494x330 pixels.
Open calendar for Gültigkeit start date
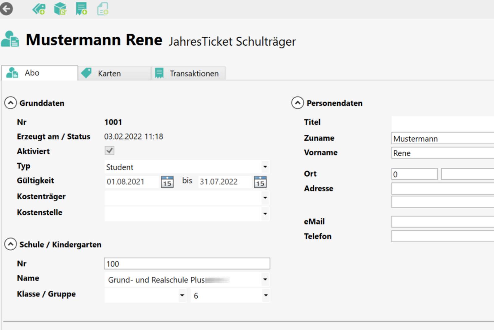pos(167,182)
